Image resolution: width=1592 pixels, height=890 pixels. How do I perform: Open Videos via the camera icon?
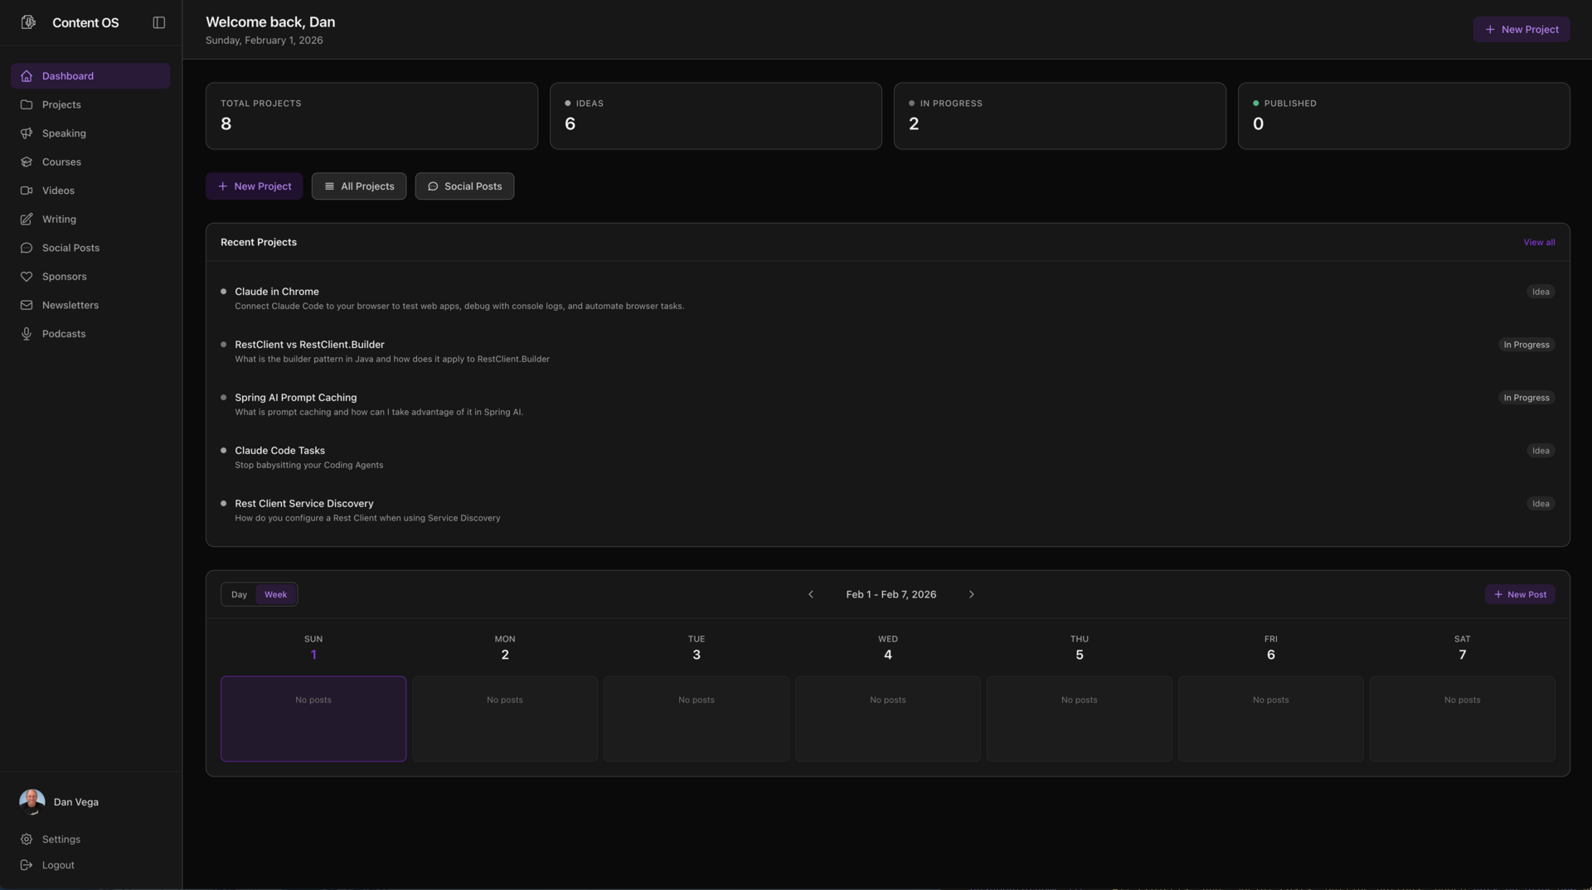pos(27,191)
